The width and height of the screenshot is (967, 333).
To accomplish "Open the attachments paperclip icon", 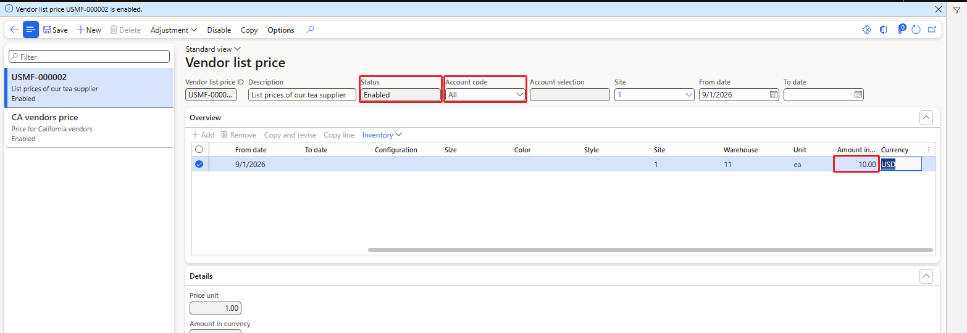I will [x=900, y=30].
